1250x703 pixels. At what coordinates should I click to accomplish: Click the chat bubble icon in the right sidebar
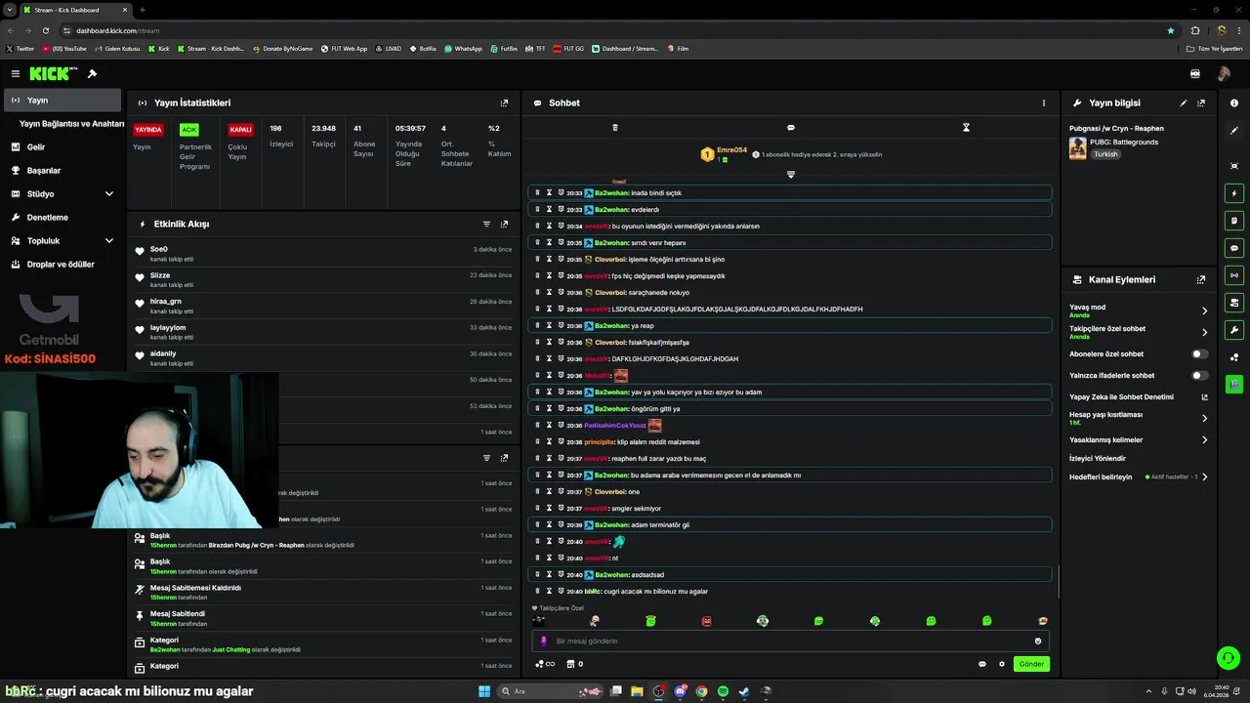click(1234, 248)
